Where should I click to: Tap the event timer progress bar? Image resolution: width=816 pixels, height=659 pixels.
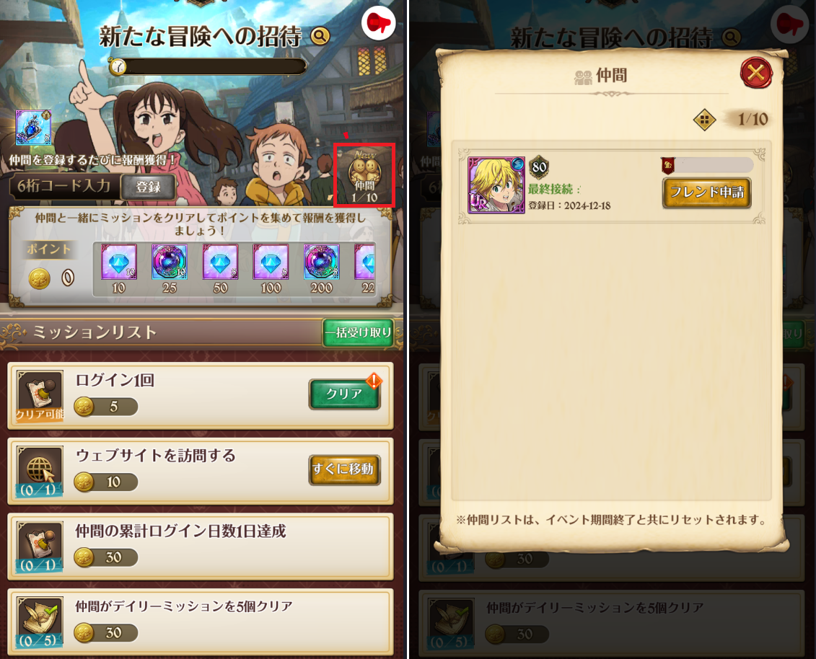tap(208, 66)
